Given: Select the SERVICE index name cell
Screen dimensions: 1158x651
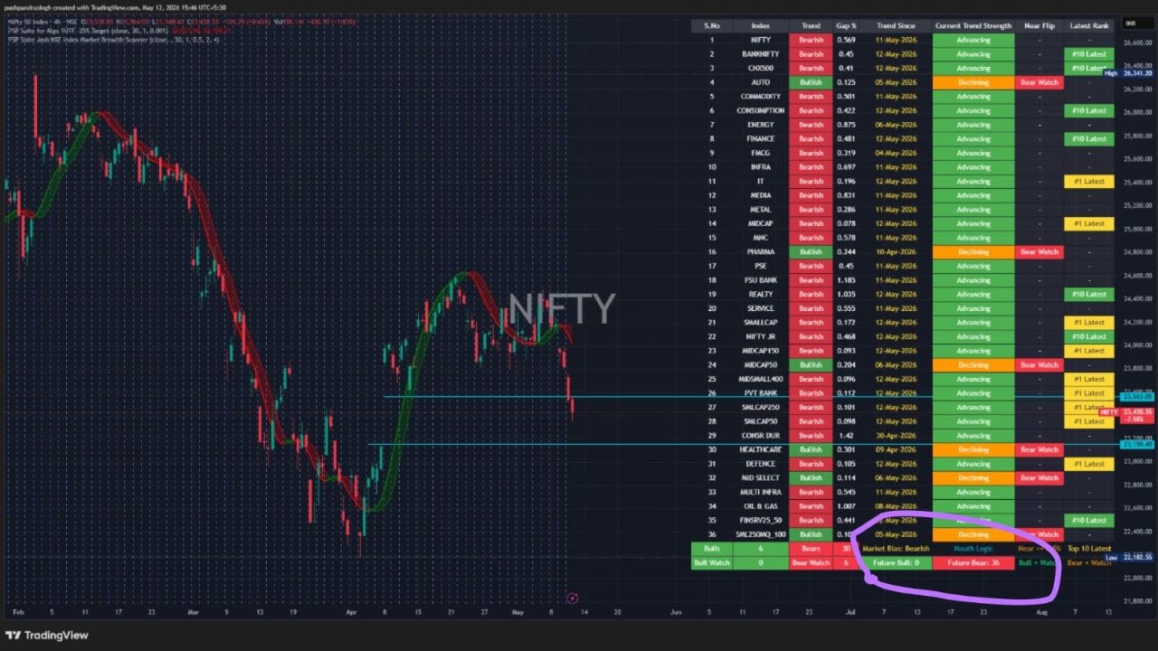Looking at the screenshot, I should (760, 308).
